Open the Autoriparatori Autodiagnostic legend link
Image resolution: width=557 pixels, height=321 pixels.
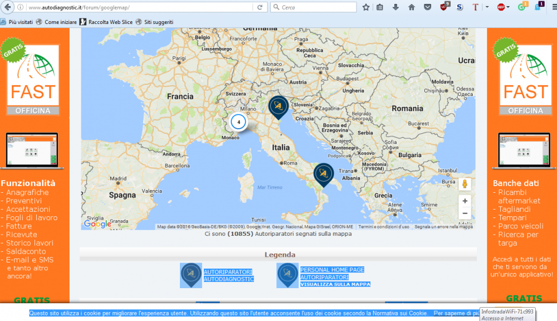[x=228, y=275]
